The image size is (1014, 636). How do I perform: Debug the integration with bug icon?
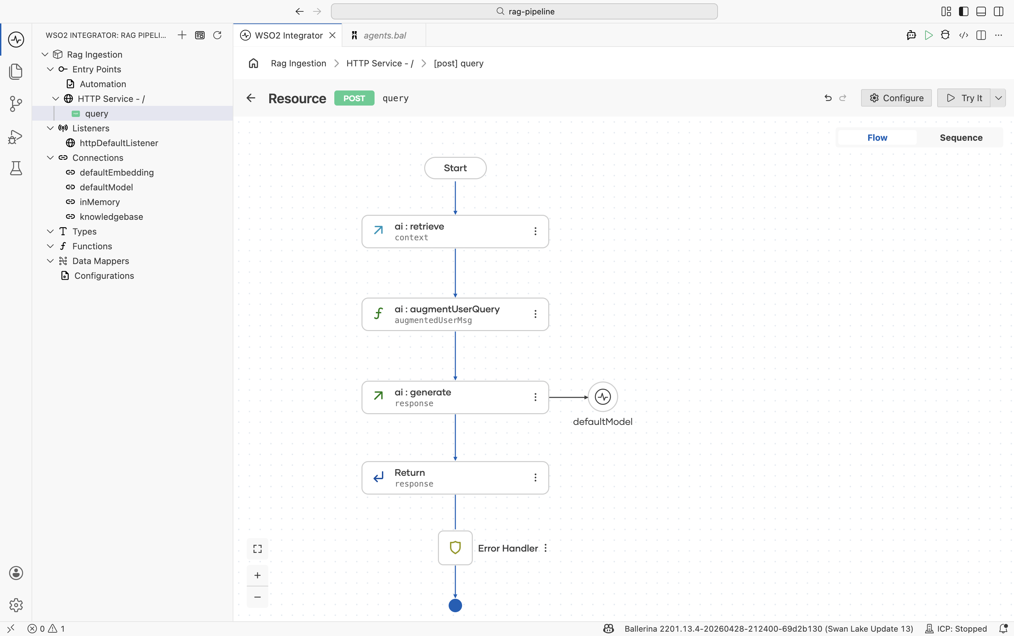tap(945, 35)
